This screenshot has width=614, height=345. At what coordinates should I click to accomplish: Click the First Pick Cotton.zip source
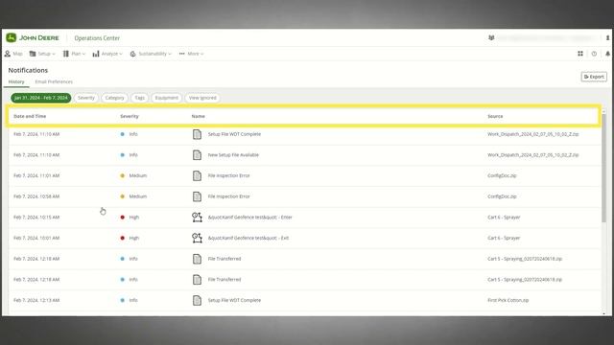click(508, 300)
